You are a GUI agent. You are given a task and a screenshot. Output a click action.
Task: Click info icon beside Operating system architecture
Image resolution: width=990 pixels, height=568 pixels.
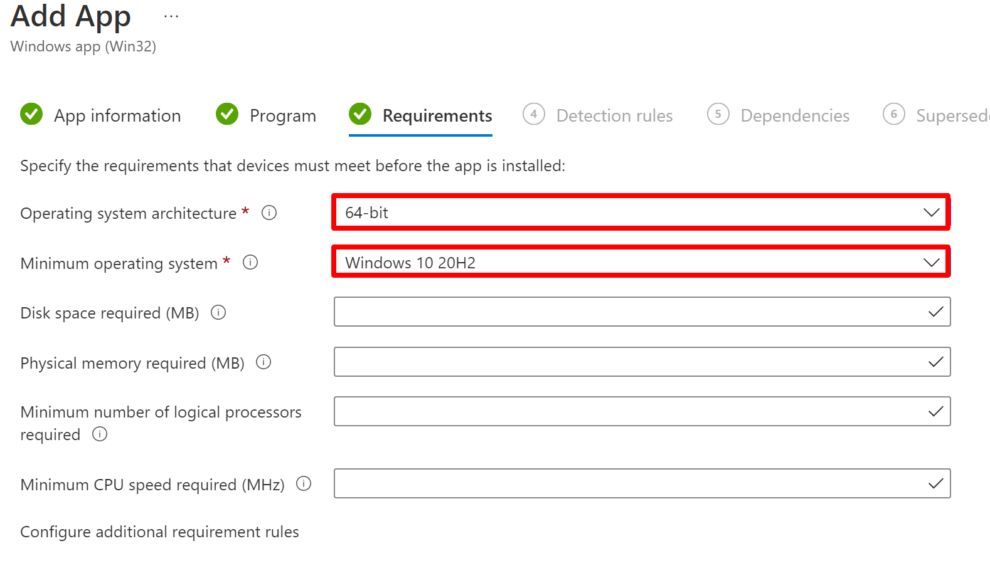click(x=269, y=213)
